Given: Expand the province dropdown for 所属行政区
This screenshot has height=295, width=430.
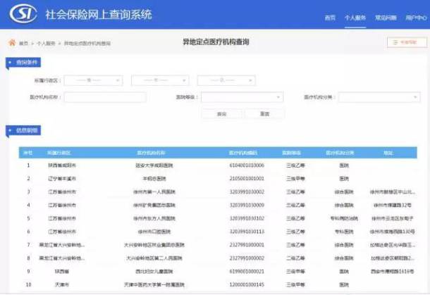Looking at the screenshot, I should (93, 80).
